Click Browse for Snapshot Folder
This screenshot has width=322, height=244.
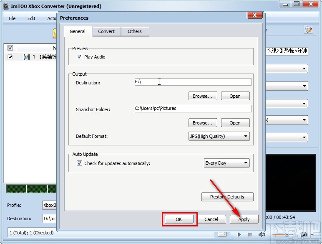click(x=203, y=123)
